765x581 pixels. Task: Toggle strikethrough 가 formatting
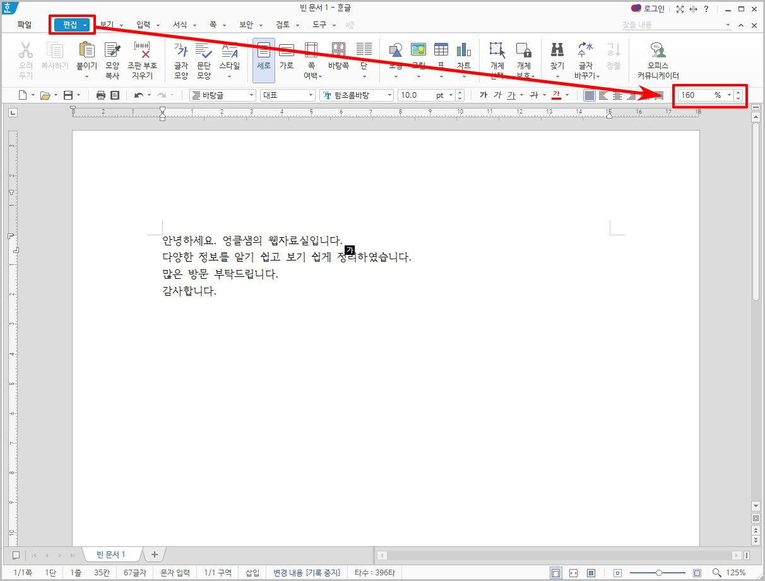[534, 95]
